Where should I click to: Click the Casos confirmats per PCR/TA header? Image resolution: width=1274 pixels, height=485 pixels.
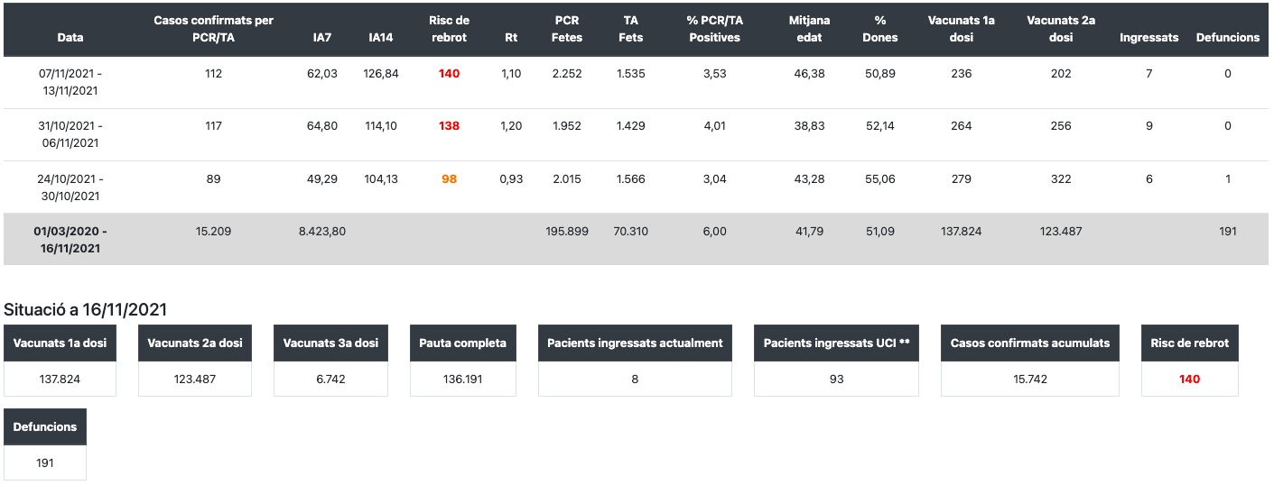pos(213,29)
